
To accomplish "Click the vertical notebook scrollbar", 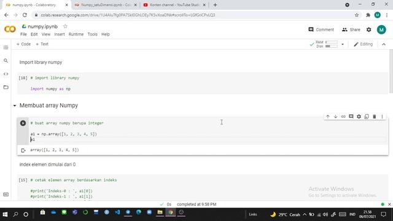I will 391,71.
